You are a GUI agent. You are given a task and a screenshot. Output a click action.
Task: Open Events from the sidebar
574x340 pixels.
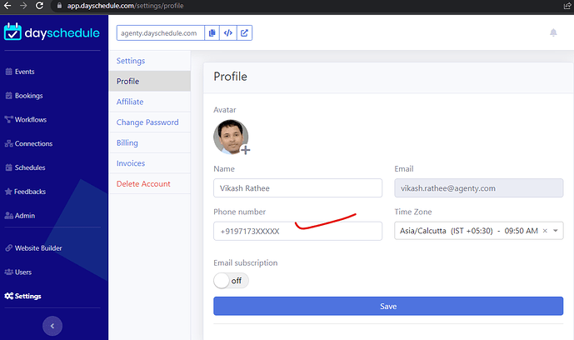20,72
